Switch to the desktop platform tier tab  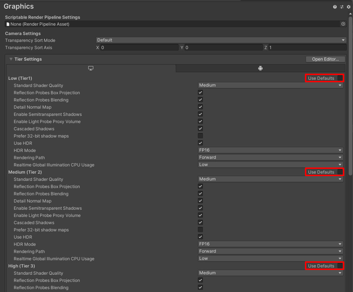tap(91, 68)
